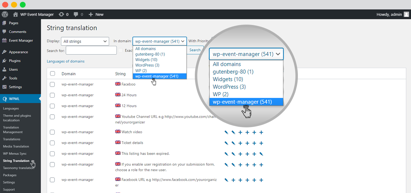Open Support in WPML submenu
Viewport: 411px width, 193px height.
coord(9,189)
